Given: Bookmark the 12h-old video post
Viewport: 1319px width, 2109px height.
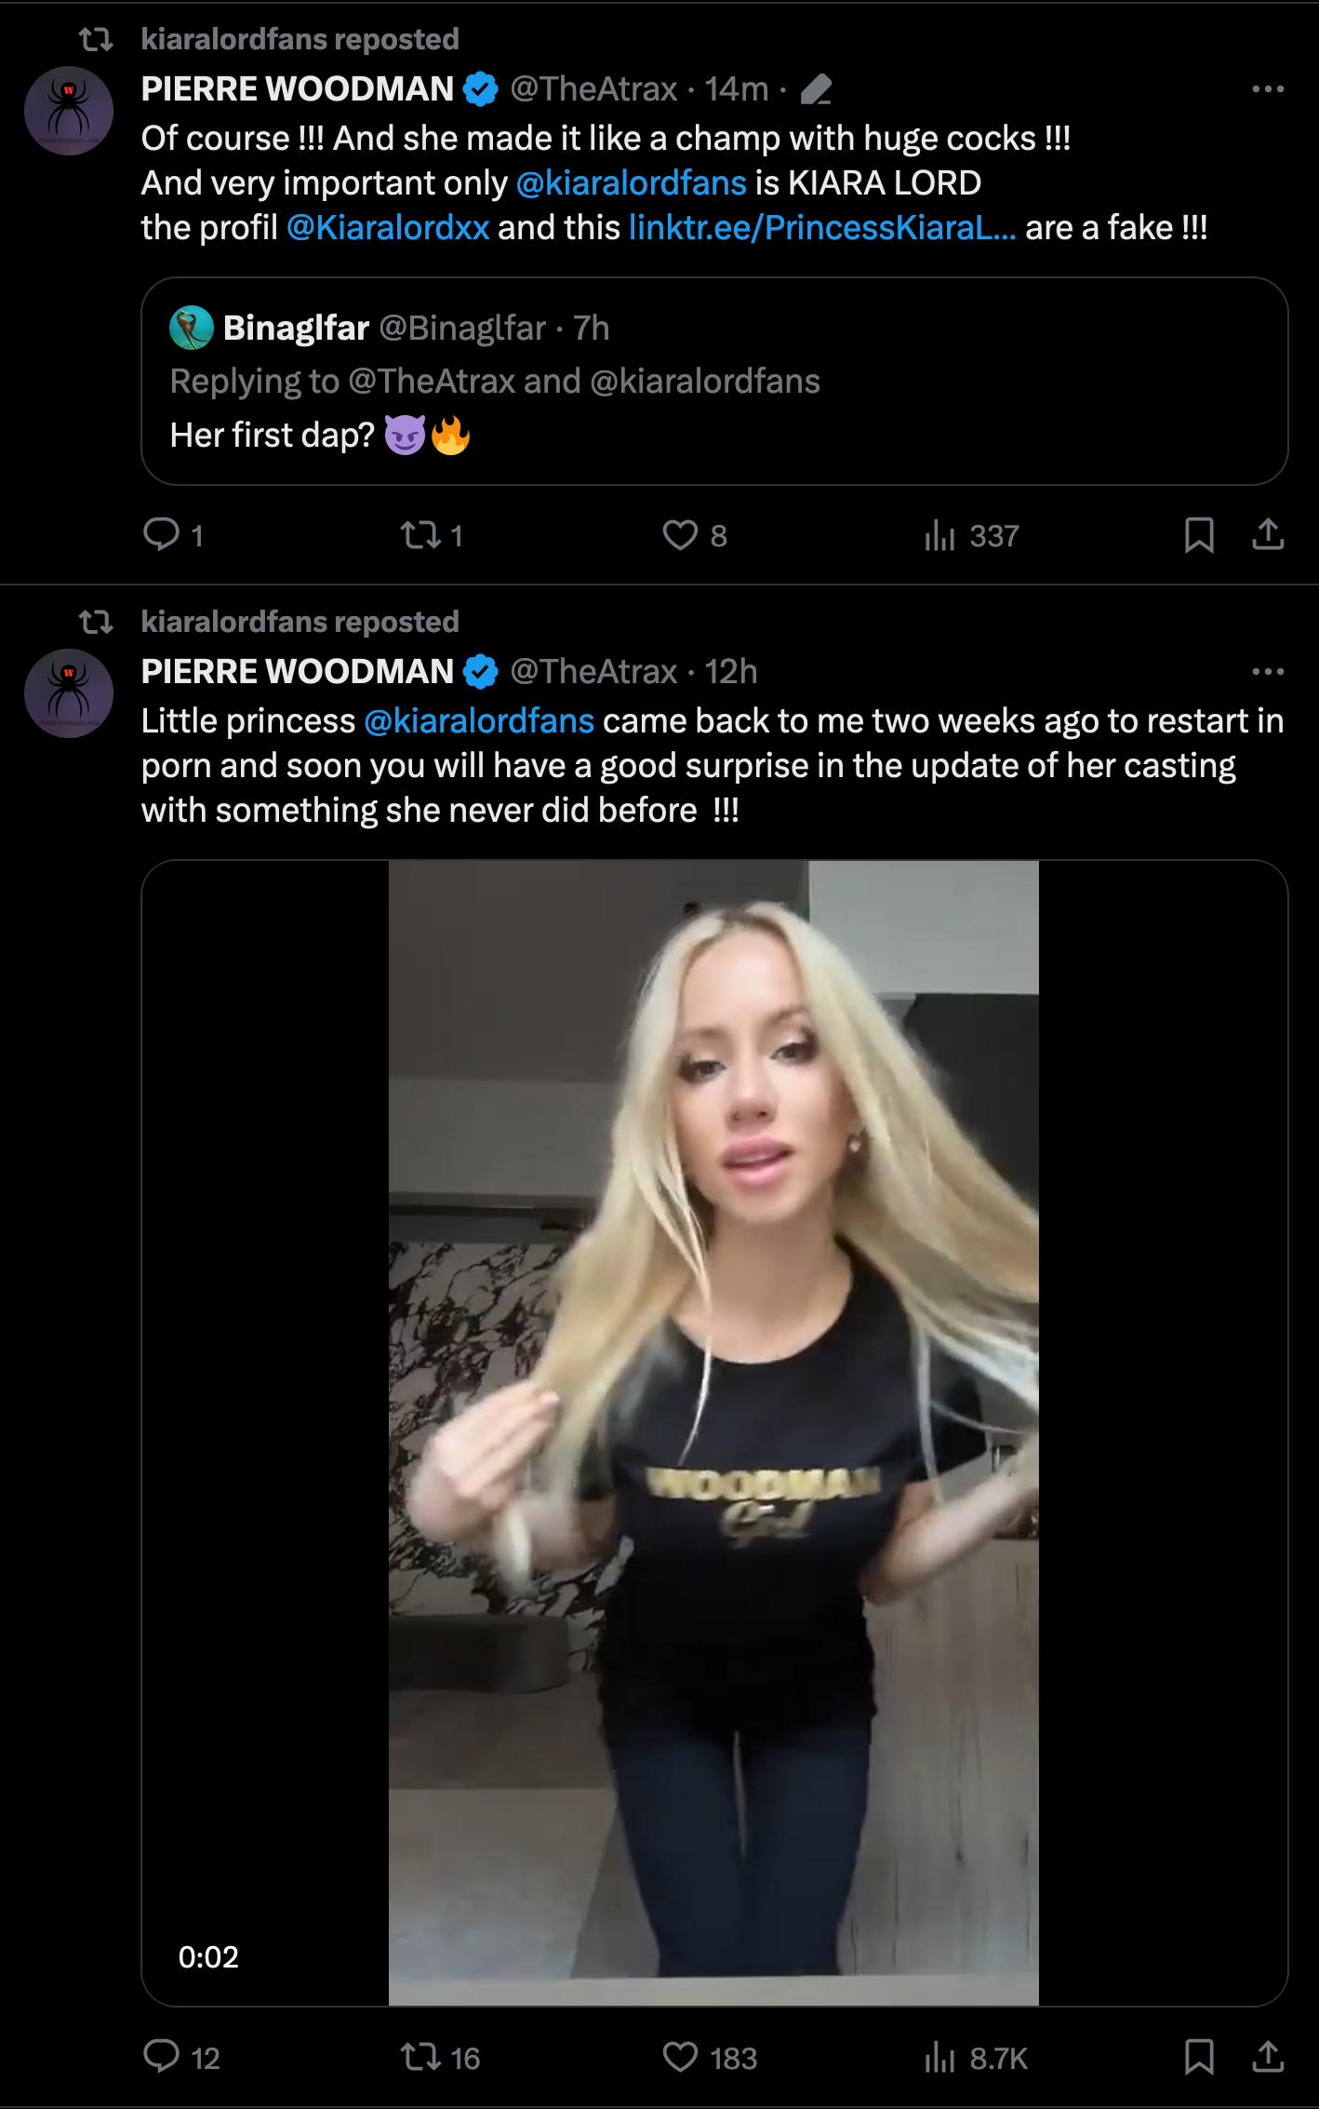Looking at the screenshot, I should (x=1199, y=2057).
